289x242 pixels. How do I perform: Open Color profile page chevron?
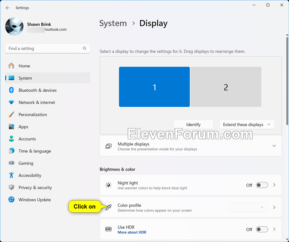tap(274, 207)
